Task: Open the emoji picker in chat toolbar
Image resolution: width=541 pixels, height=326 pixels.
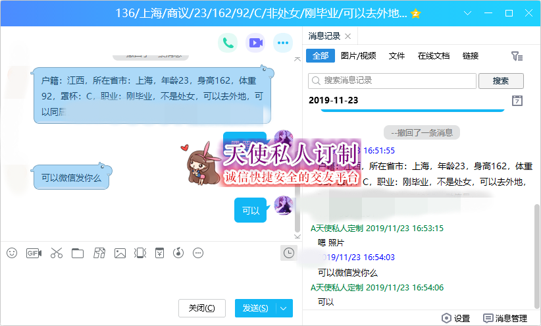Action: (12, 253)
